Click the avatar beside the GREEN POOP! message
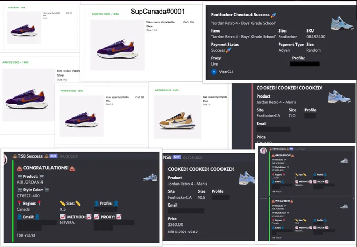The height and width of the screenshot is (247, 357). pos(264,151)
